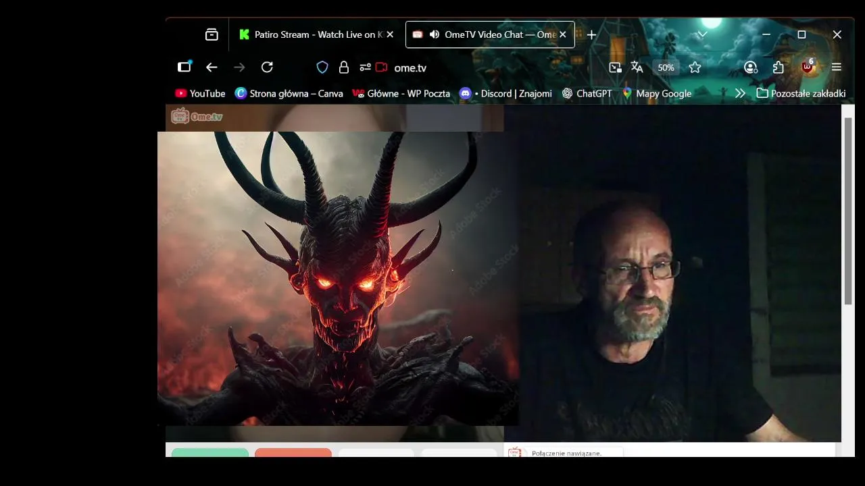Image resolution: width=865 pixels, height=486 pixels.
Task: Maximize the browser window
Action: coord(801,34)
